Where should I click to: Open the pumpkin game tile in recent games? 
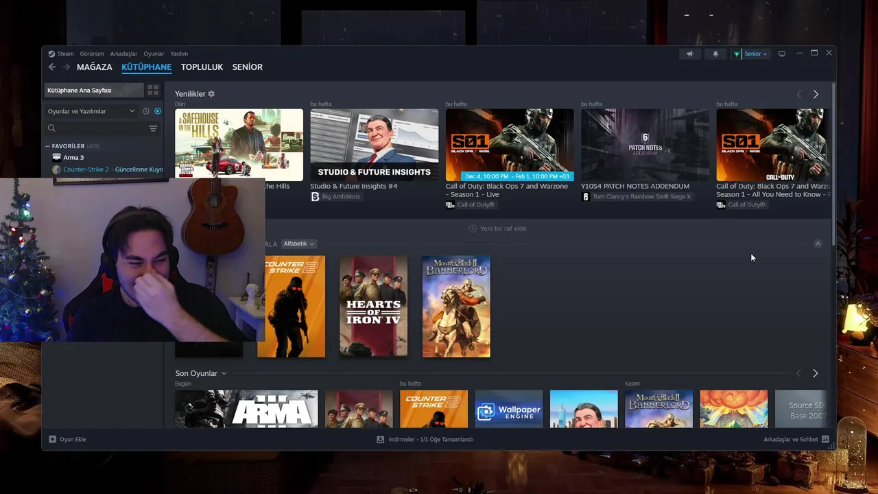pos(734,409)
